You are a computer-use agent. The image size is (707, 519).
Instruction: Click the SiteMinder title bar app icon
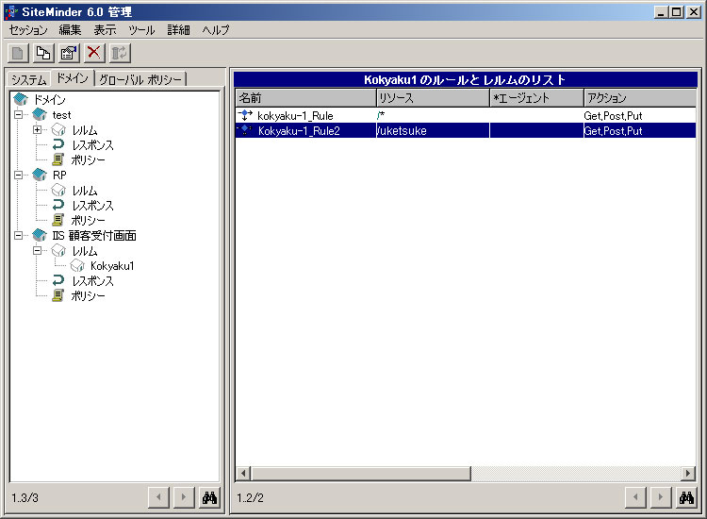click(11, 11)
